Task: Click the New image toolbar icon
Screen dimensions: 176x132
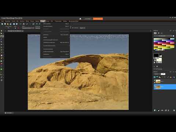Action: [2, 24]
